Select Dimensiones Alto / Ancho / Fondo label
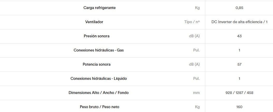Image resolution: width=273 pixels, height=112 pixels. click(99, 93)
